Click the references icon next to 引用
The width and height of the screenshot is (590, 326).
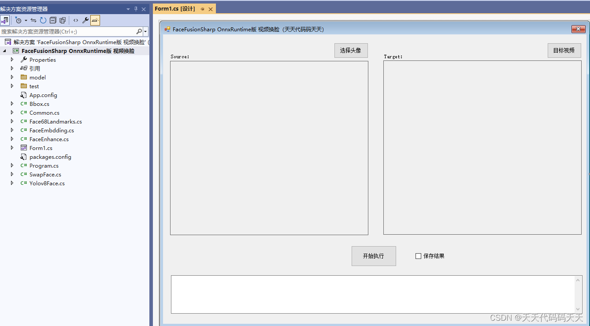[24, 68]
